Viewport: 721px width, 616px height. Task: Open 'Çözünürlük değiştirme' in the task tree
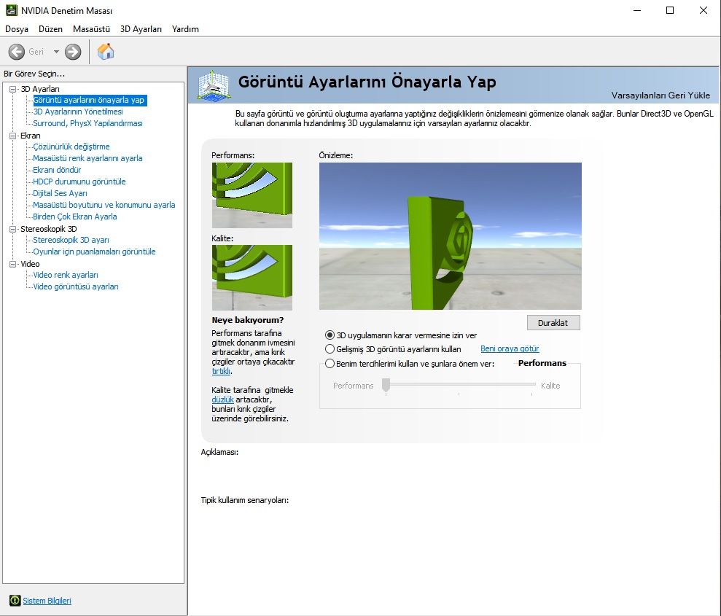[71, 147]
